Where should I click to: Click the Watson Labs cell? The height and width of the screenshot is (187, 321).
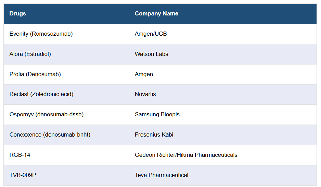[x=151, y=54]
